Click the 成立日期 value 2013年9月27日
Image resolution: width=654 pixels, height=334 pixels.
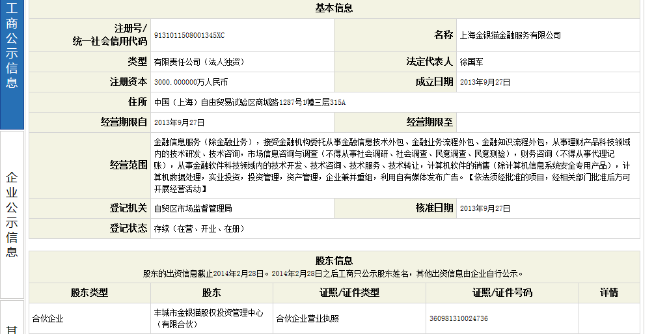click(485, 82)
